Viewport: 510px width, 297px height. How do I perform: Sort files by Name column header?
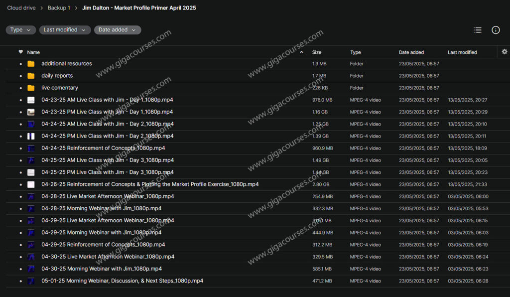[x=33, y=52]
